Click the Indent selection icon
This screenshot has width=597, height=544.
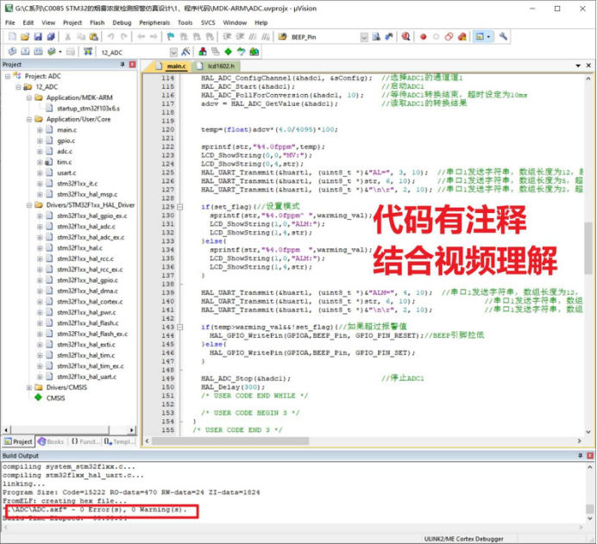227,36
